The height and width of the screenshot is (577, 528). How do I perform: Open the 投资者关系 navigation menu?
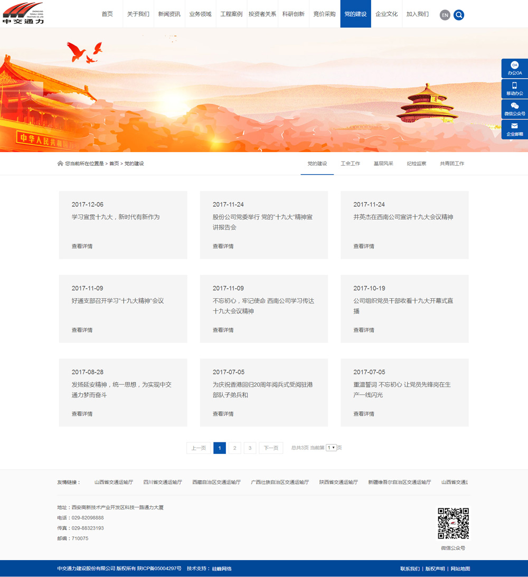point(262,14)
